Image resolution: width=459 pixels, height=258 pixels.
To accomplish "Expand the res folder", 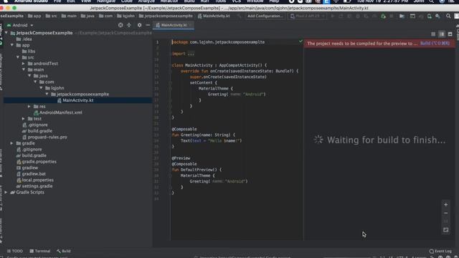I will [x=29, y=107].
